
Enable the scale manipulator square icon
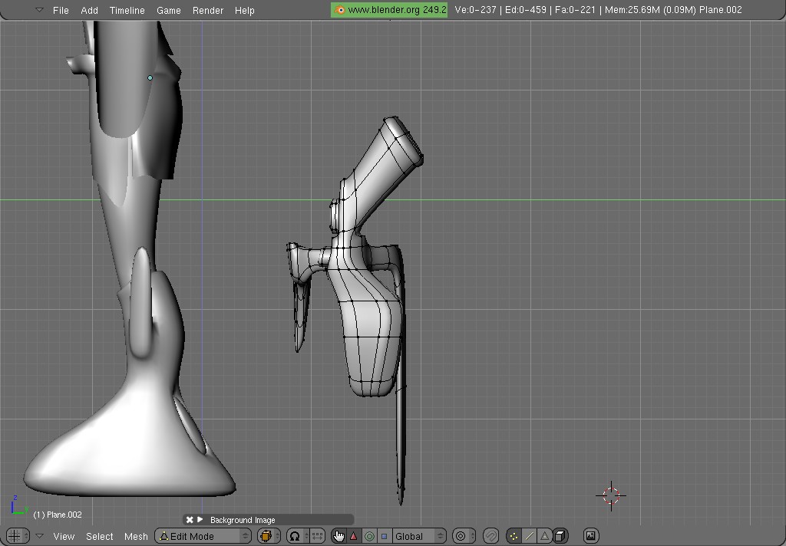tap(385, 536)
